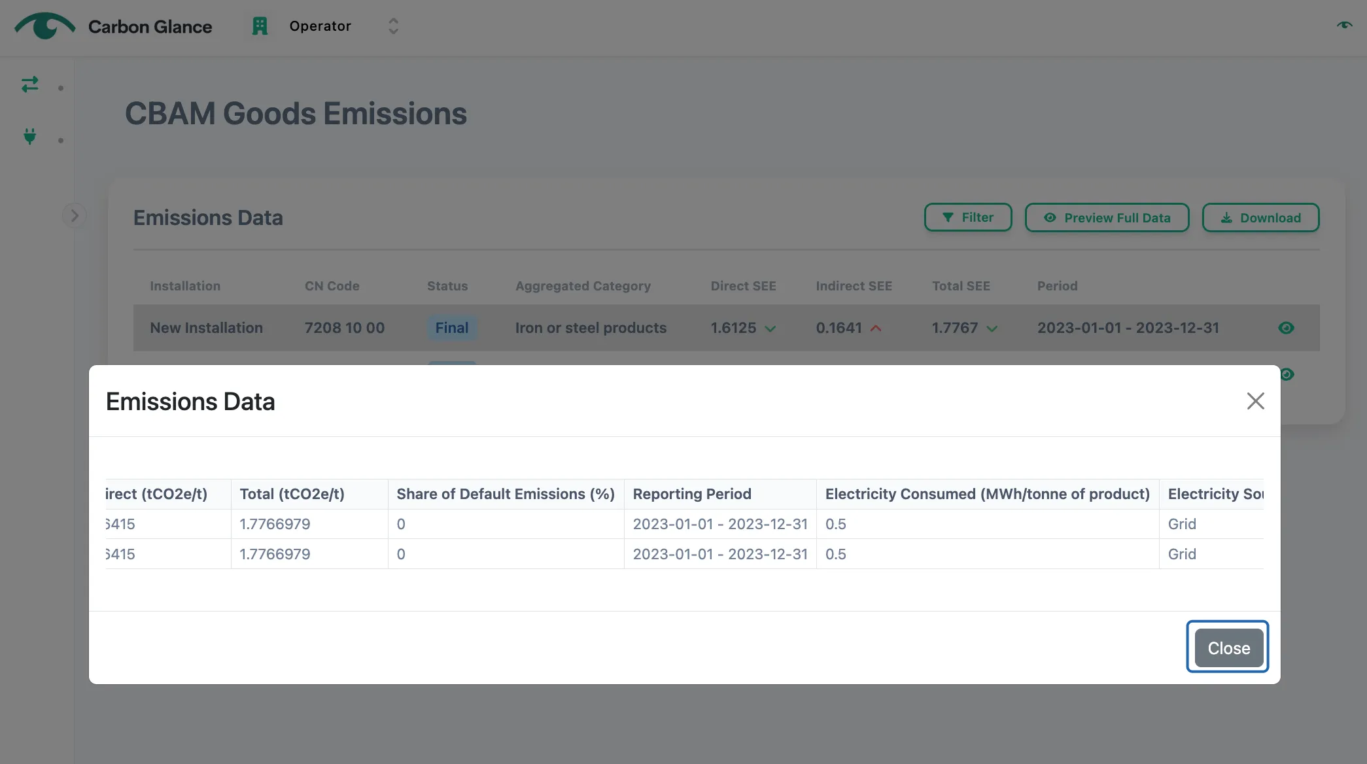
Task: Click the green building icon beside Operator
Action: pyautogui.click(x=260, y=26)
